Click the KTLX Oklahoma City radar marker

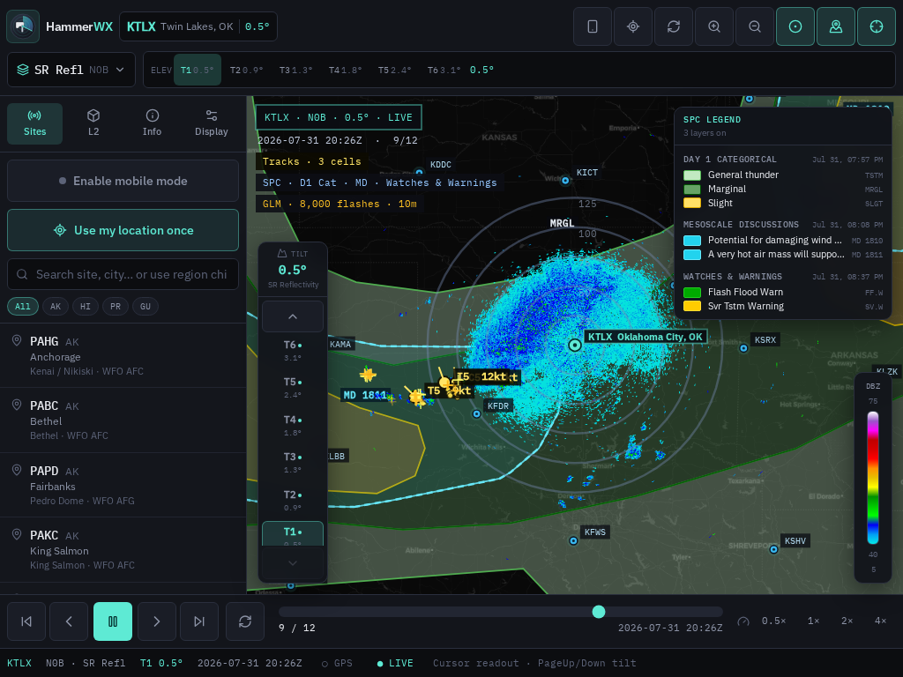[x=575, y=345]
